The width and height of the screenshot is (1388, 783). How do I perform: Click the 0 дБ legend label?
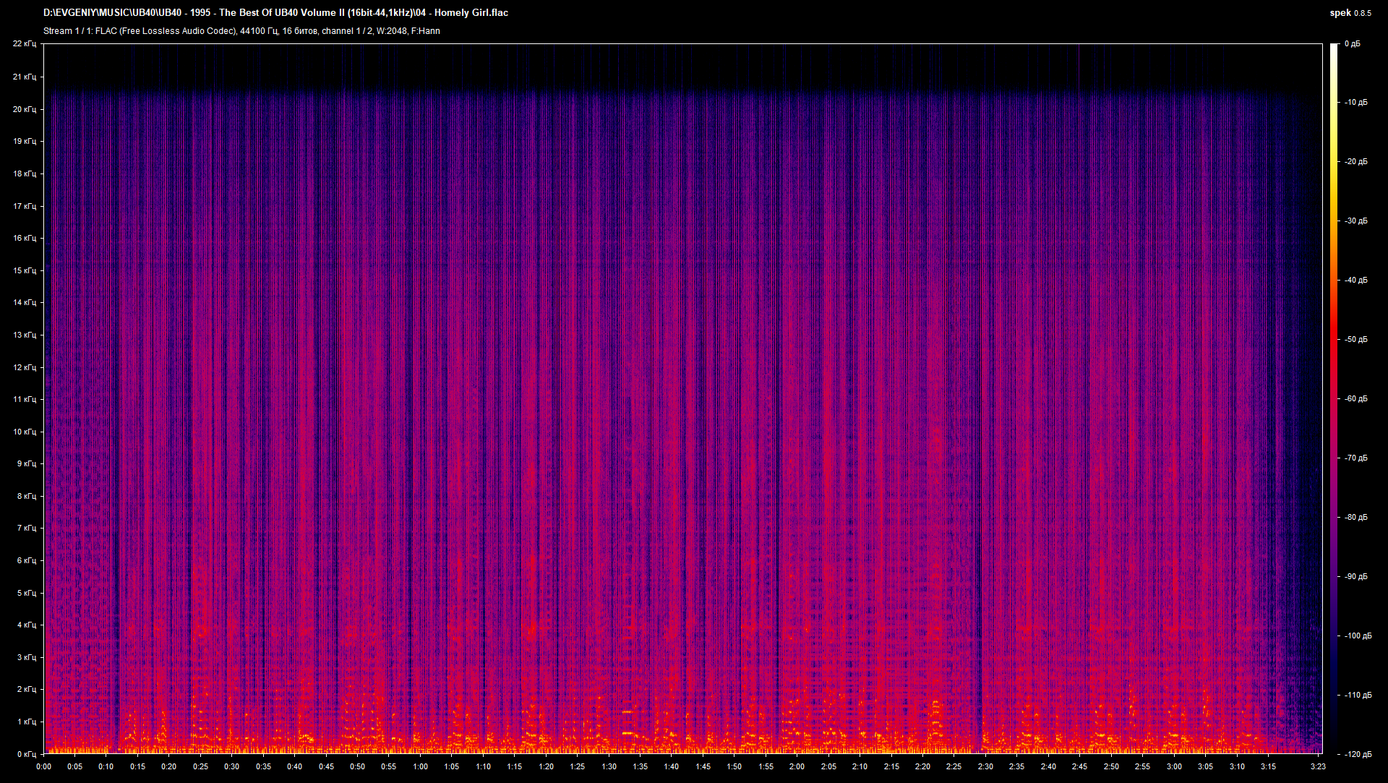point(1353,43)
